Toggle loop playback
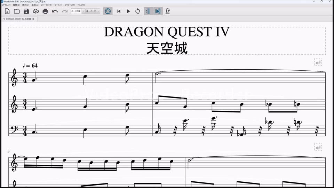The image size is (334, 188). click(x=138, y=11)
